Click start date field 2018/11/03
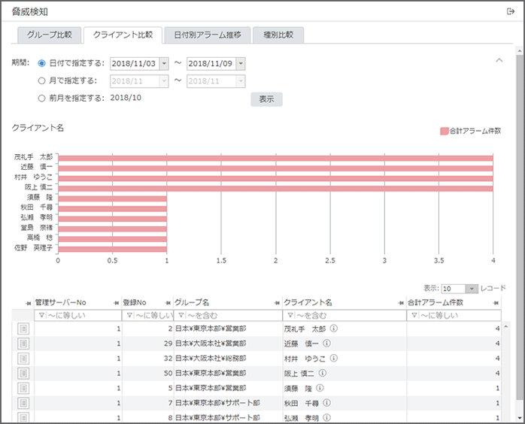Image resolution: width=525 pixels, height=424 pixels. click(x=135, y=64)
